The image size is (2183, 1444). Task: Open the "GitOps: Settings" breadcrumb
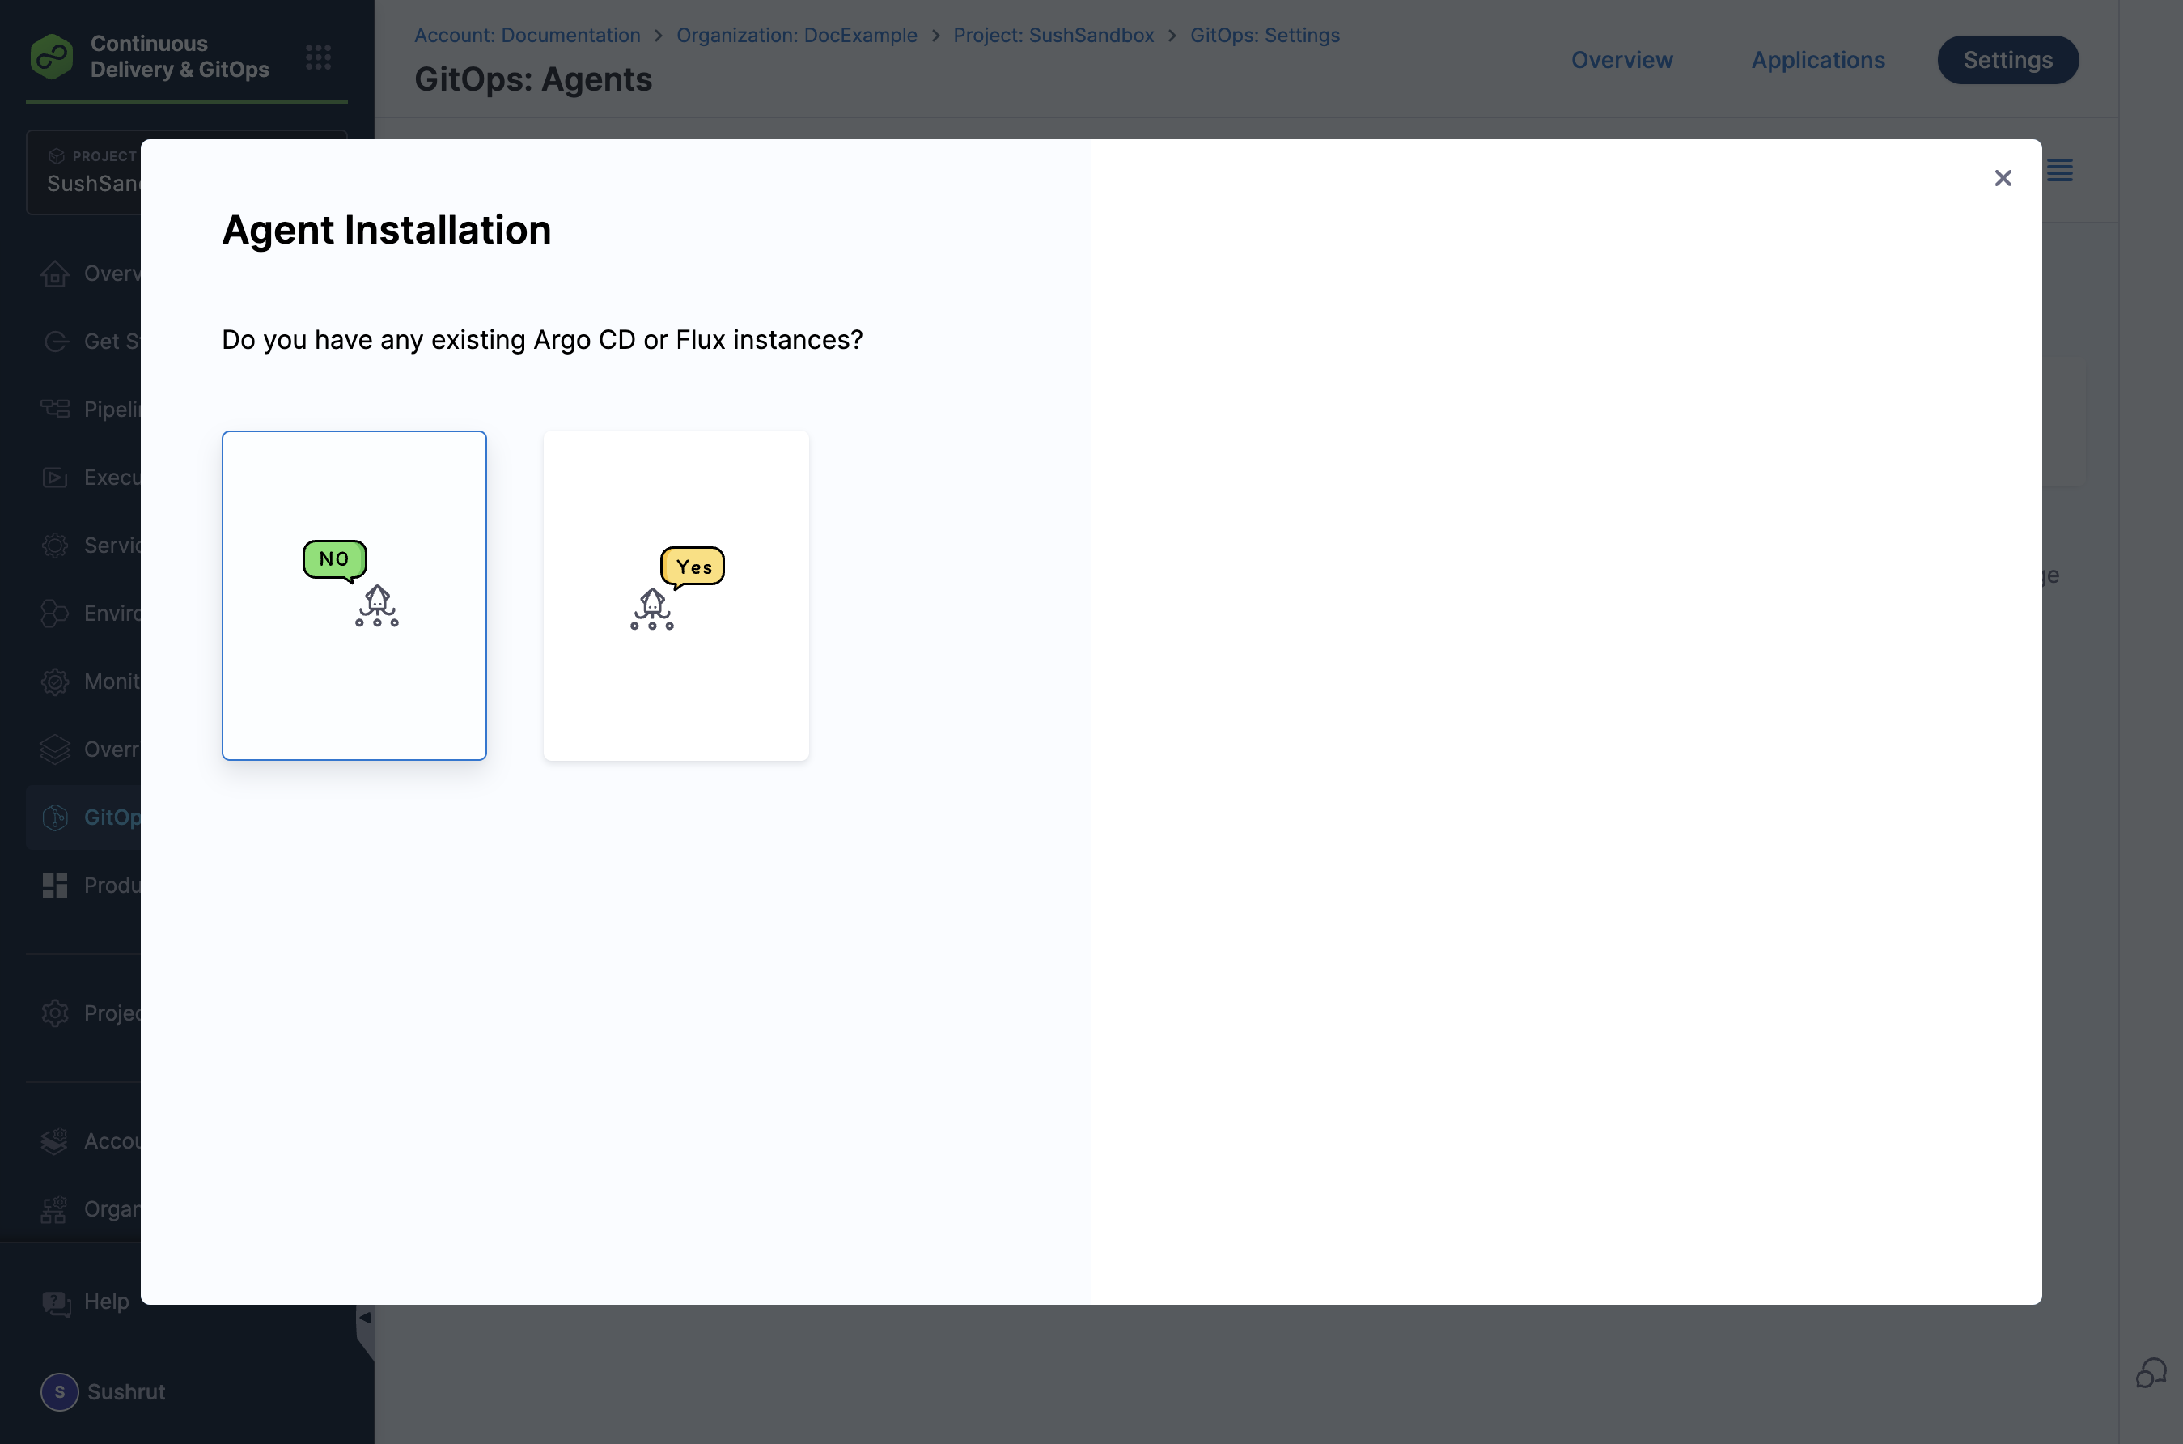point(1265,35)
